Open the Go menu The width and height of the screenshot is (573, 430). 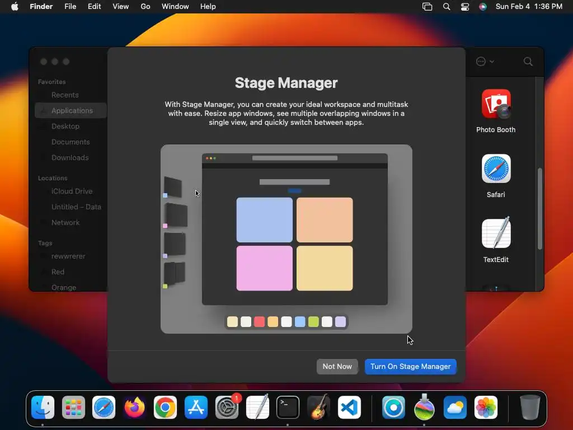(145, 7)
